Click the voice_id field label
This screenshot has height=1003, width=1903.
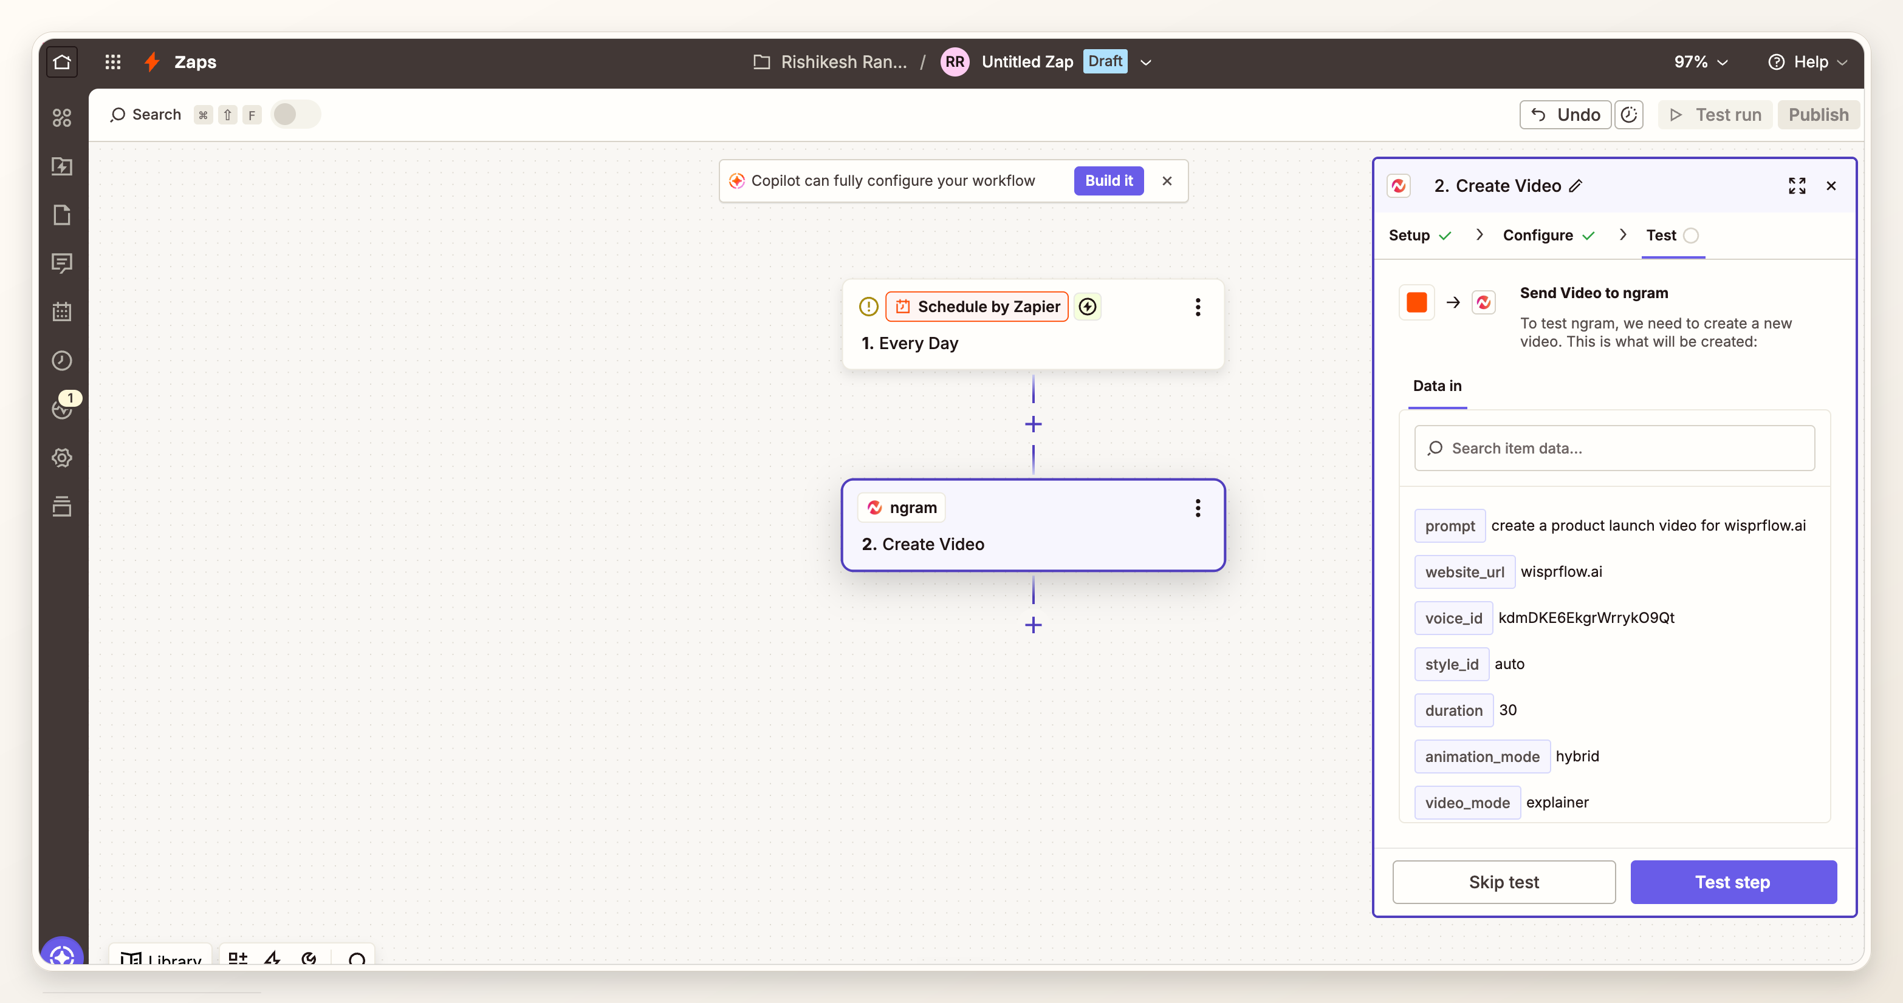pos(1453,619)
